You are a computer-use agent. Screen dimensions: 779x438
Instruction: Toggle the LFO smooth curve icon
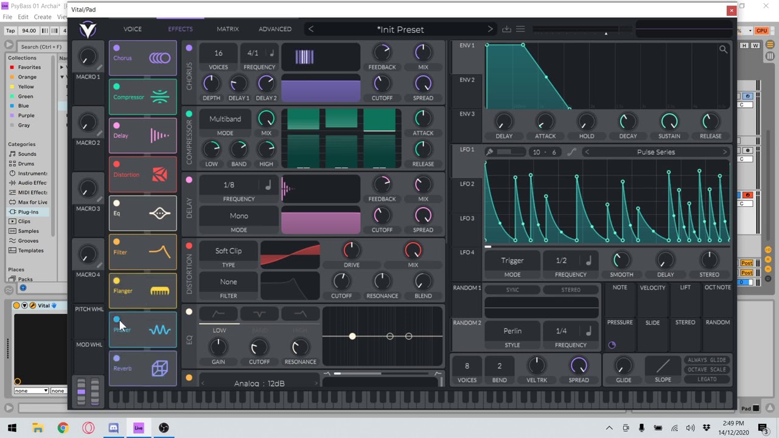(571, 152)
